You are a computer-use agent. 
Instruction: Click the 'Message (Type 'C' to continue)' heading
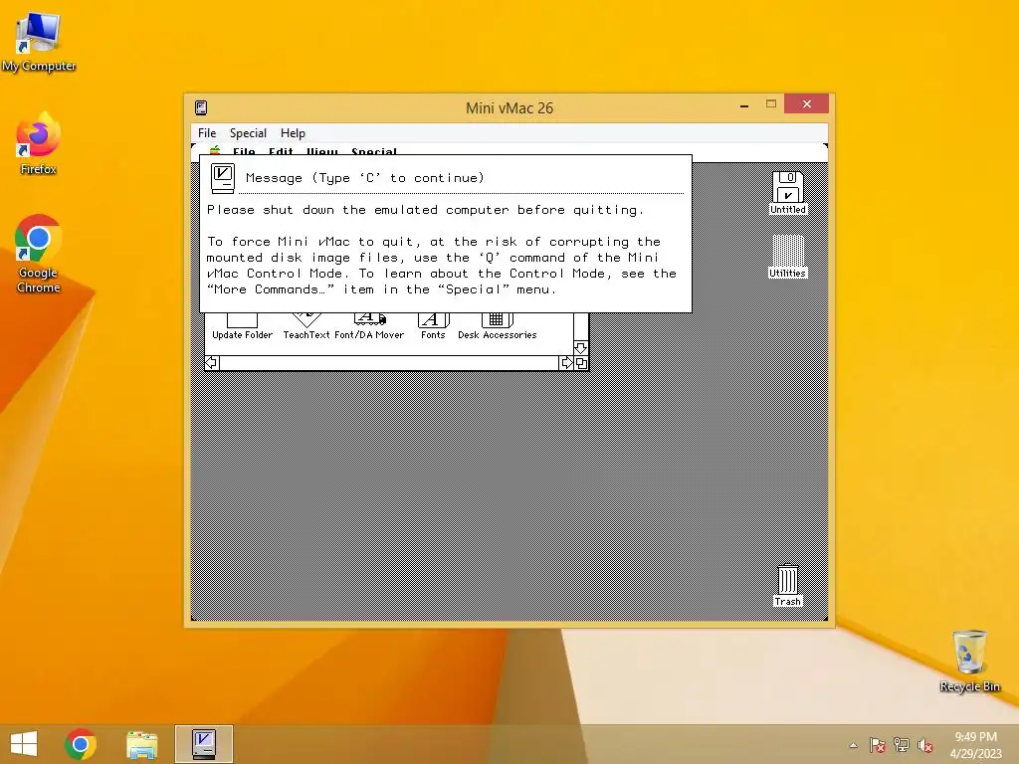[364, 178]
